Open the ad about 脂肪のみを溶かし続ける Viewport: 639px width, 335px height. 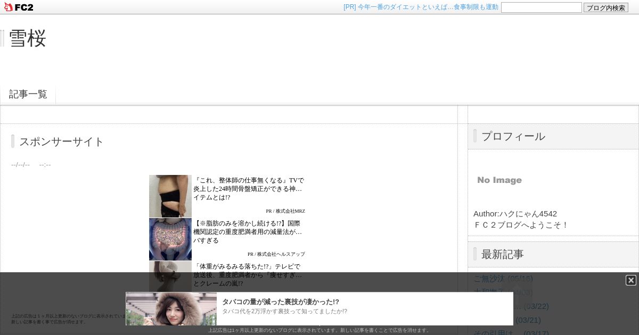click(x=248, y=232)
